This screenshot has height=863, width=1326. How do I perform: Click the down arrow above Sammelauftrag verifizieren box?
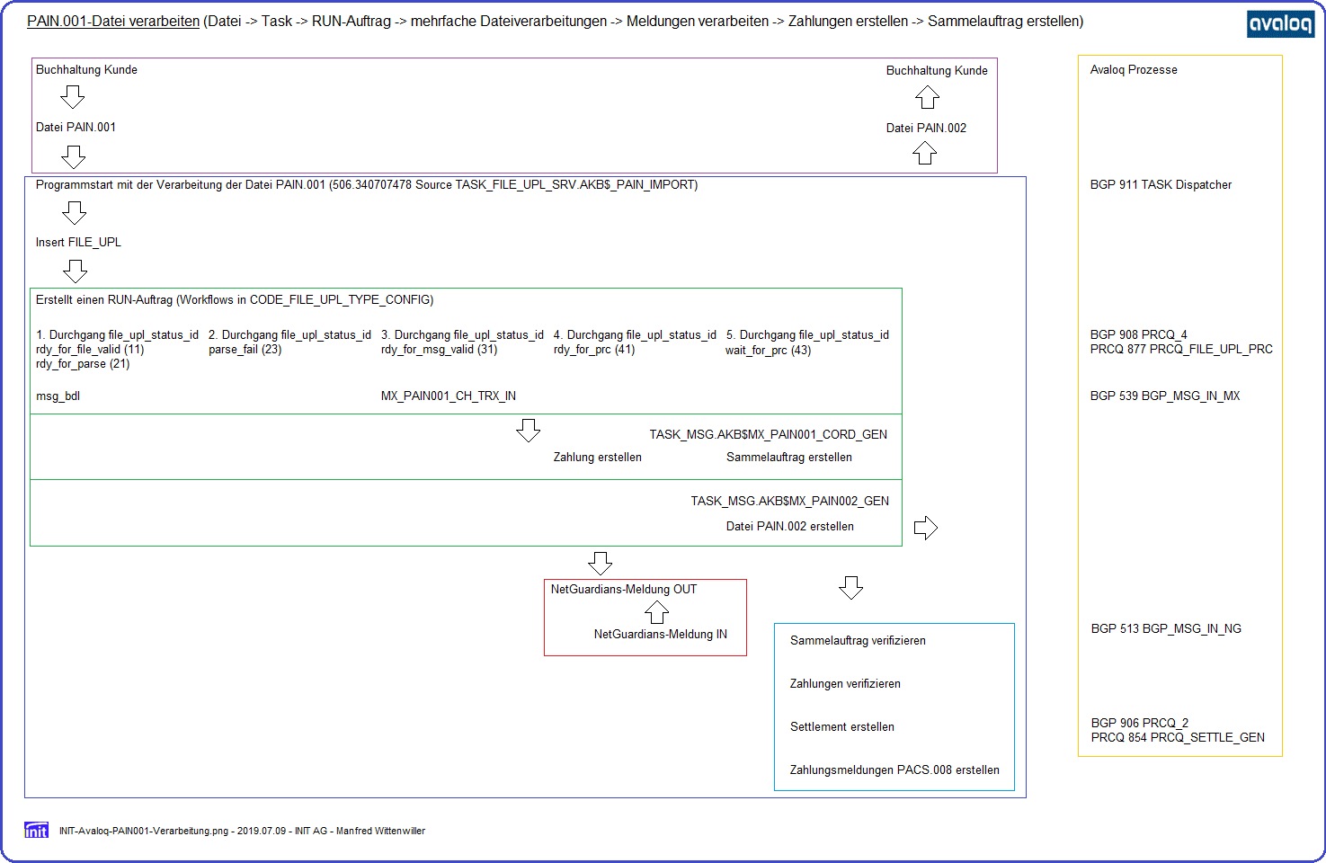pos(851,588)
